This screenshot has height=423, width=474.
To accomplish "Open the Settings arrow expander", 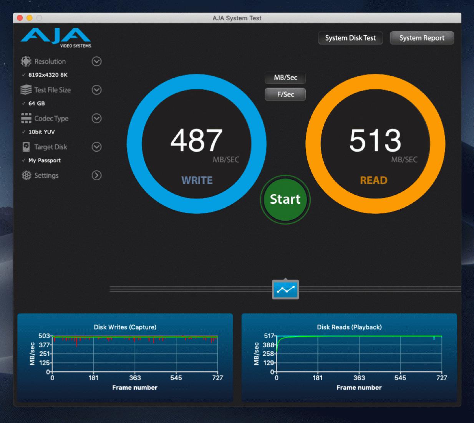I will pyautogui.click(x=96, y=175).
